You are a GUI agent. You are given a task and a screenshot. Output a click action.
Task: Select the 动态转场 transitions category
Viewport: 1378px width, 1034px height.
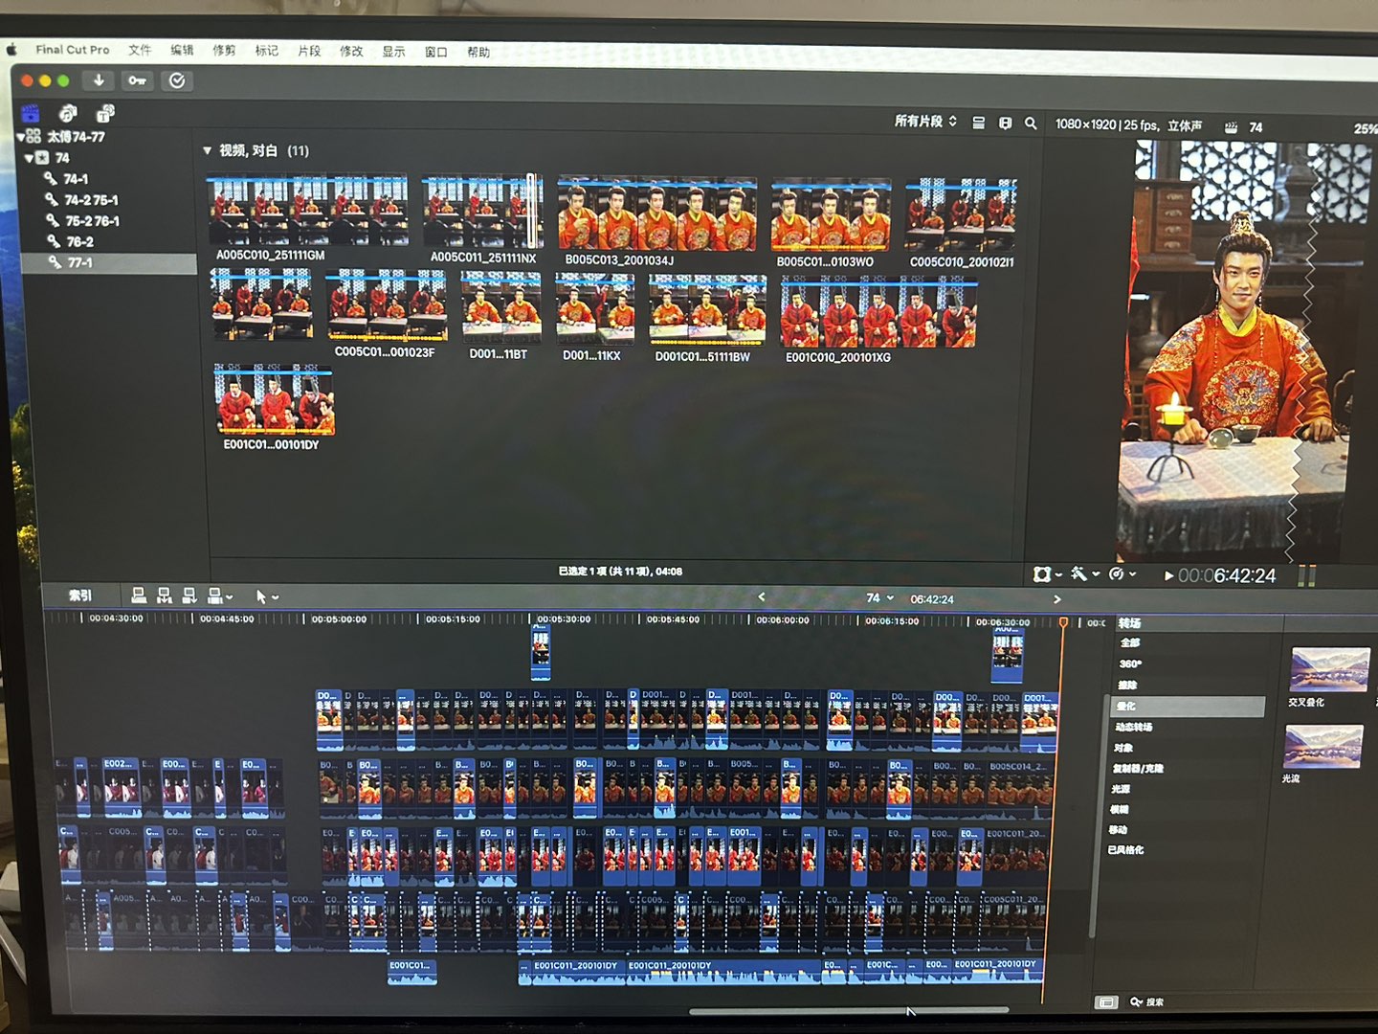pos(1133,727)
